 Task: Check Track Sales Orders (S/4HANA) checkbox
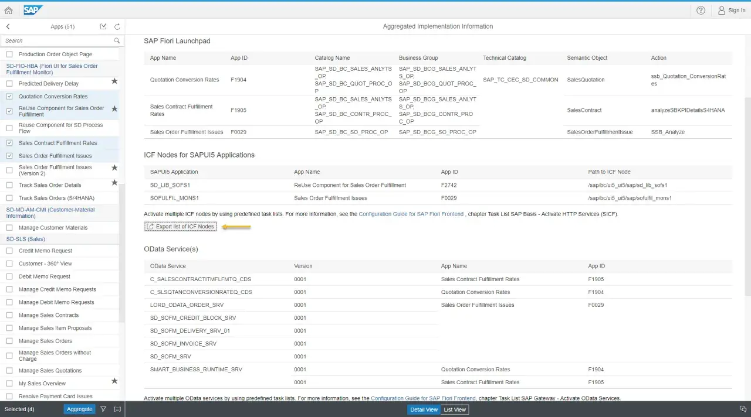pyautogui.click(x=9, y=198)
